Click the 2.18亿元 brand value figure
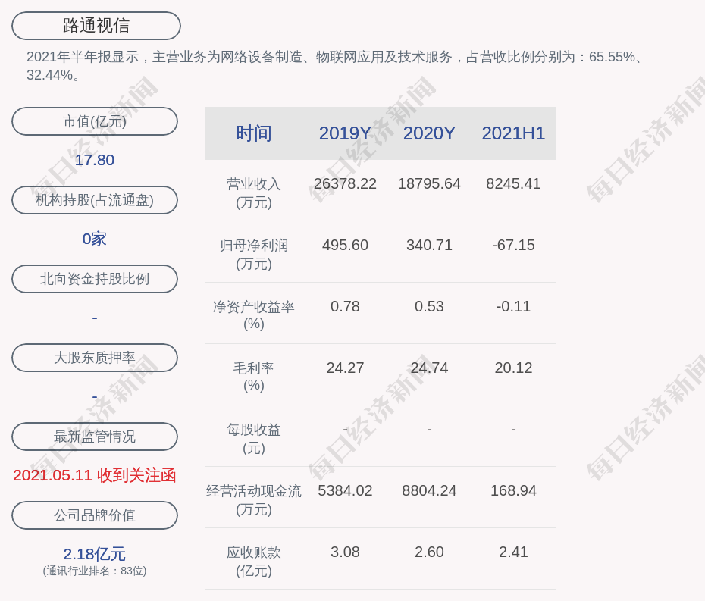The width and height of the screenshot is (705, 601). tap(95, 554)
